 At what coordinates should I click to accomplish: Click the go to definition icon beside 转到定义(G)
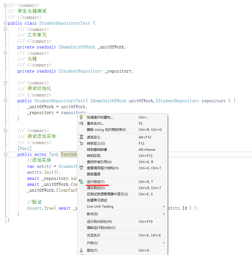[x=81, y=143]
